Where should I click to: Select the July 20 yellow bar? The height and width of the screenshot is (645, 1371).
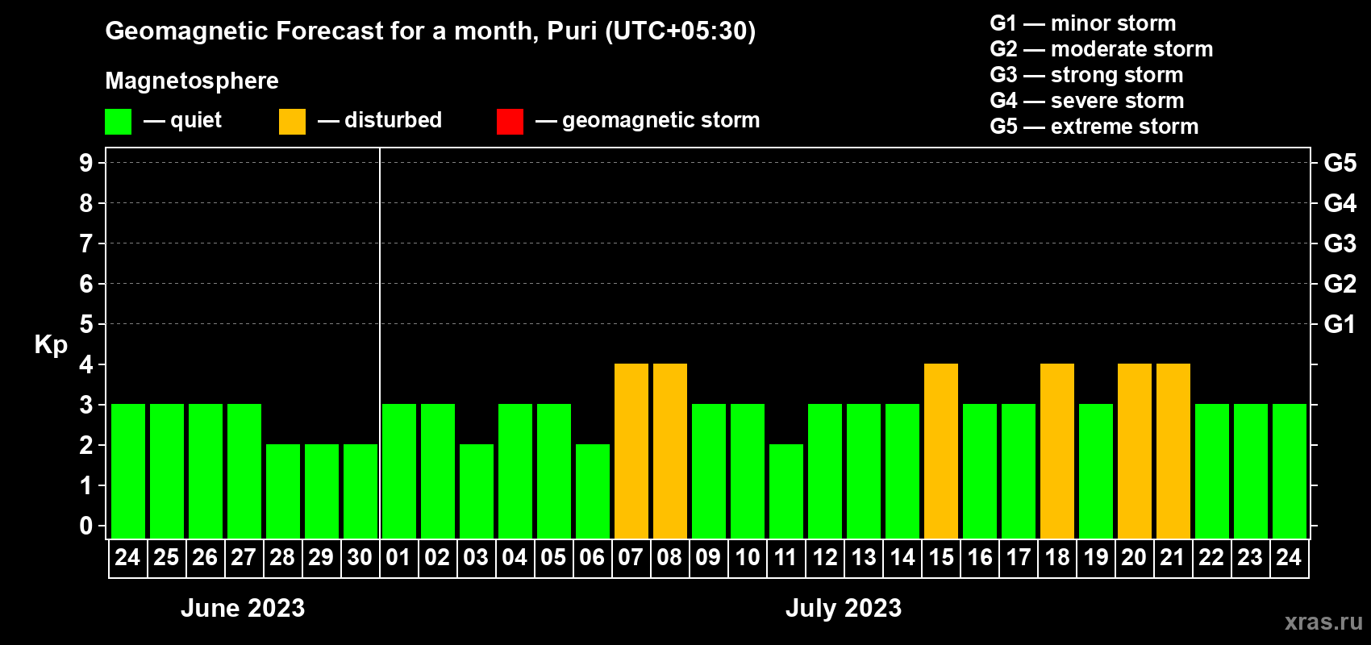point(1135,451)
